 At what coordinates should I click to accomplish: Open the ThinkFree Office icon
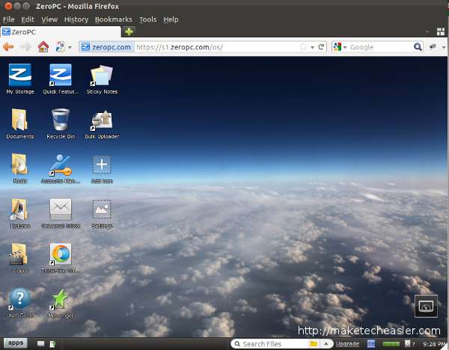pyautogui.click(x=61, y=254)
